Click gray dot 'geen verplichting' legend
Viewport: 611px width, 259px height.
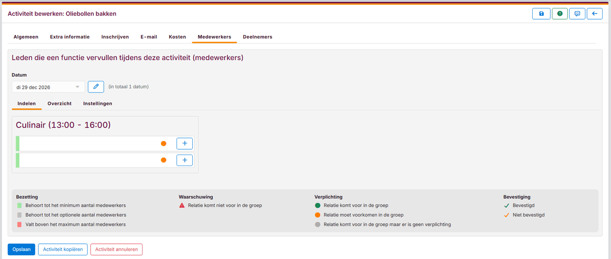pos(318,225)
